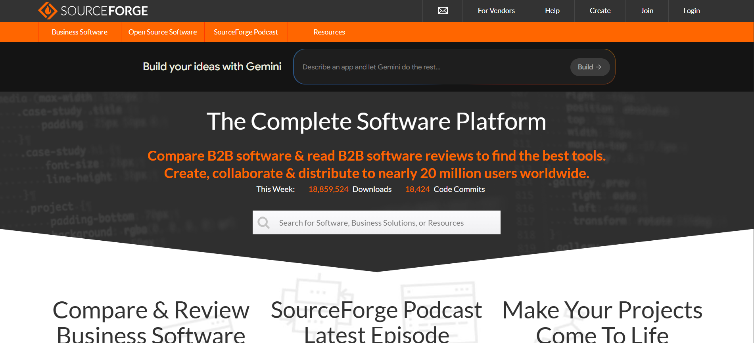Screen dimensions: 754x343
Task: Open SourceForge Podcast tab
Action: 246,32
